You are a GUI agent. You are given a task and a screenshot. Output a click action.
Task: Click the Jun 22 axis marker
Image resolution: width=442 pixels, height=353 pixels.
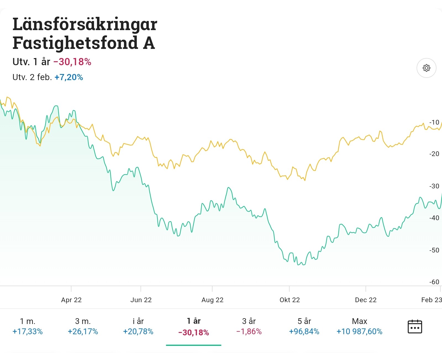(x=141, y=300)
